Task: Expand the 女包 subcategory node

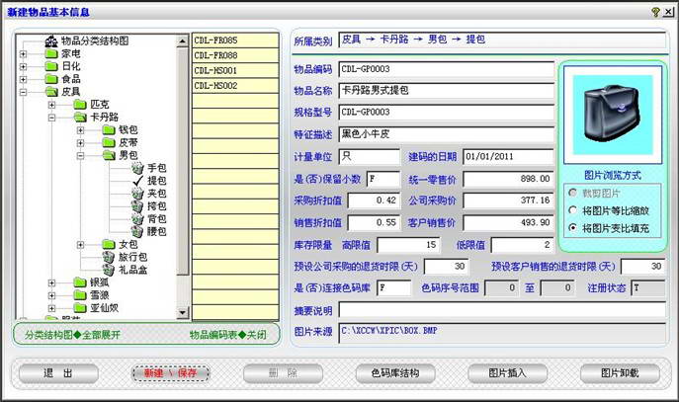Action: [80, 245]
